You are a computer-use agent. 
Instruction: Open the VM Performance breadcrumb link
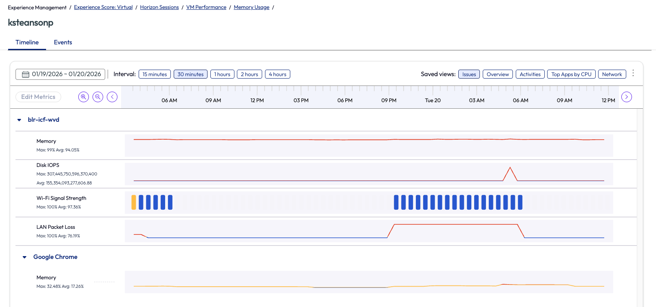(206, 7)
